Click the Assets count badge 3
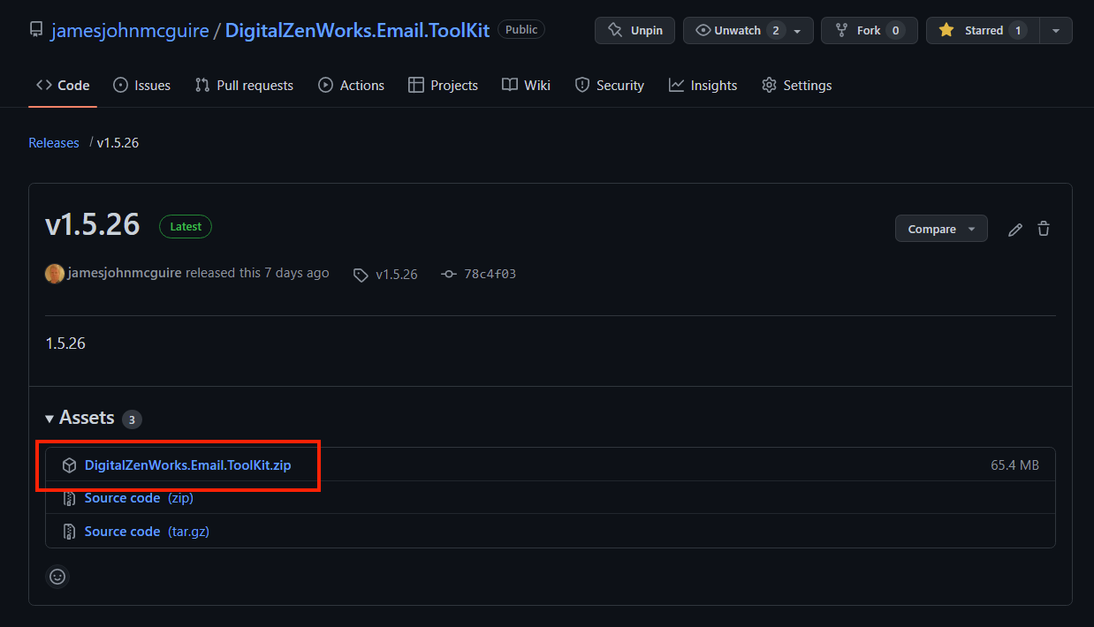The image size is (1094, 627). coord(132,419)
